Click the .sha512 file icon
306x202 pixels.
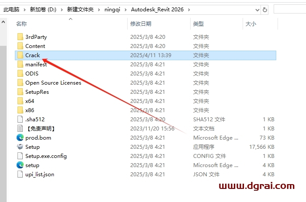point(20,119)
